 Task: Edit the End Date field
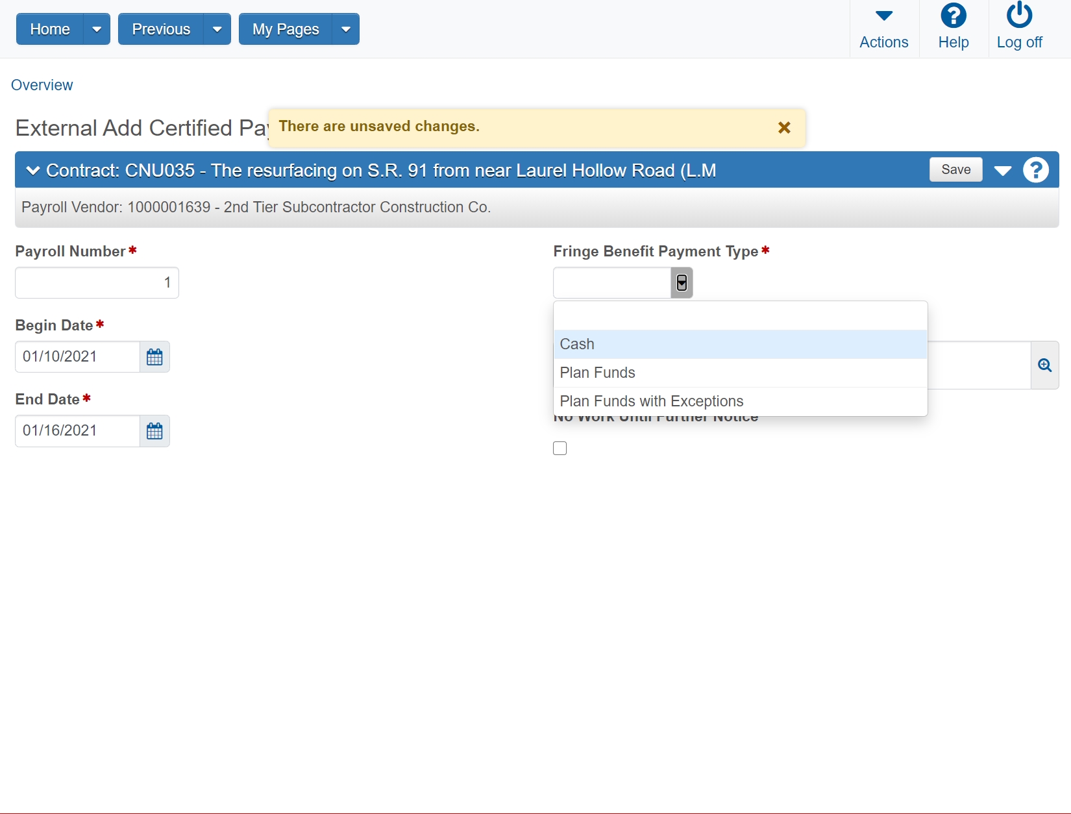pos(78,431)
